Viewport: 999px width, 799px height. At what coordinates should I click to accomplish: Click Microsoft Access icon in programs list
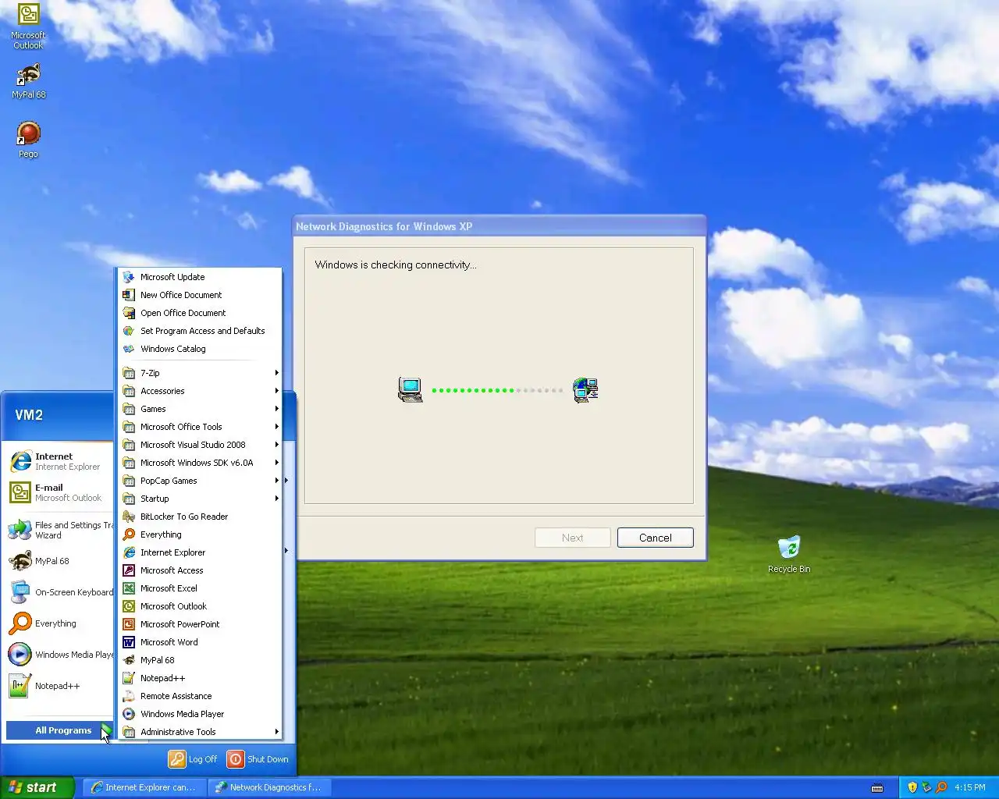[129, 570]
